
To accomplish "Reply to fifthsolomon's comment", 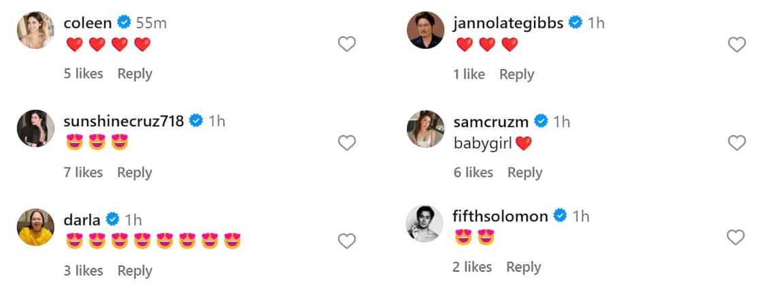I will click(523, 267).
